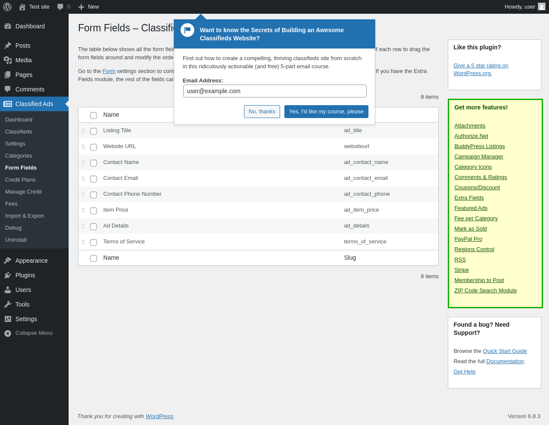Open the Howdy user account menu
Viewport: 549px width, 425px height.
[520, 7]
